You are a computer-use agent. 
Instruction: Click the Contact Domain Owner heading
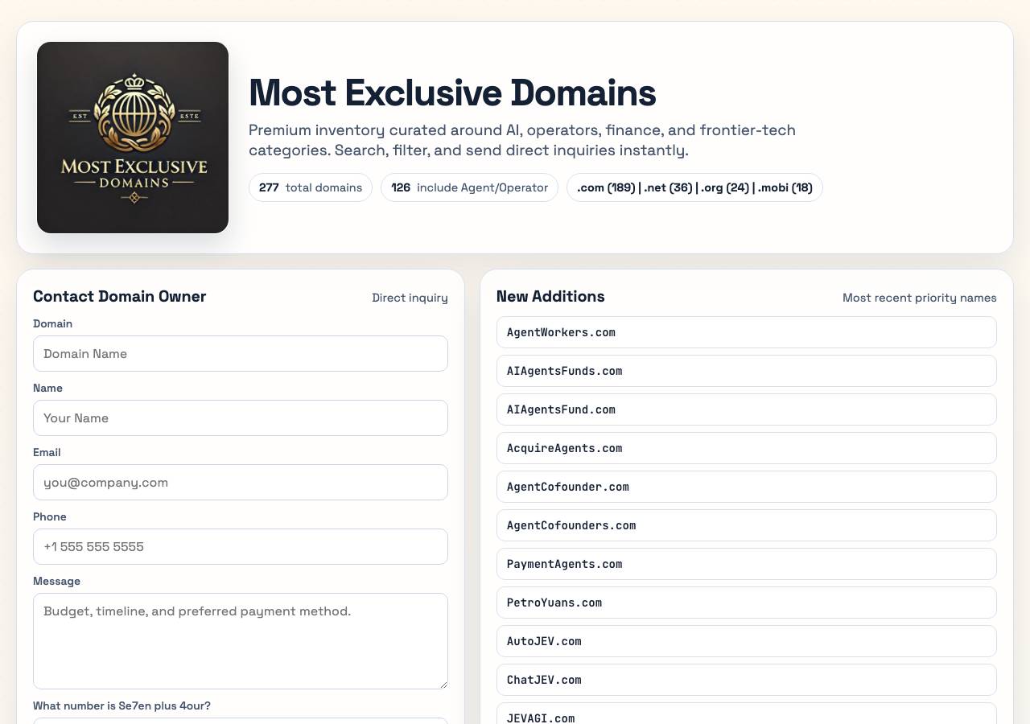[x=120, y=297]
